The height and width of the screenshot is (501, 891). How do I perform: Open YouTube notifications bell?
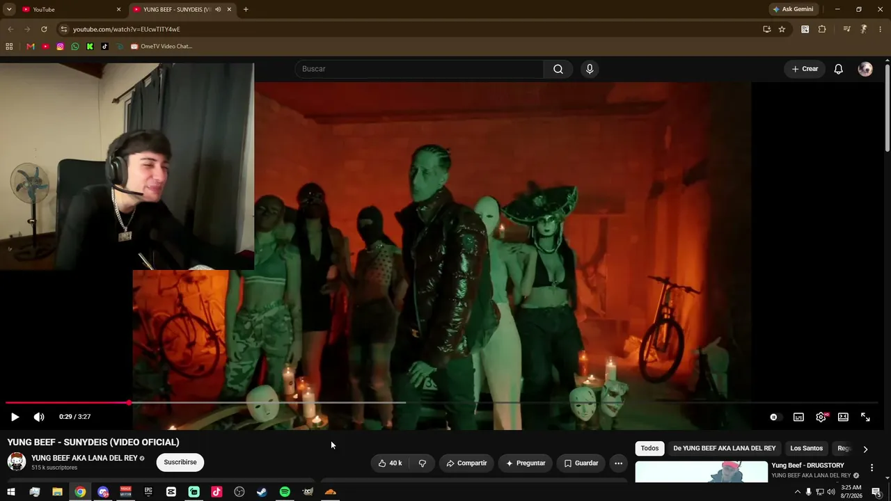[x=839, y=69]
